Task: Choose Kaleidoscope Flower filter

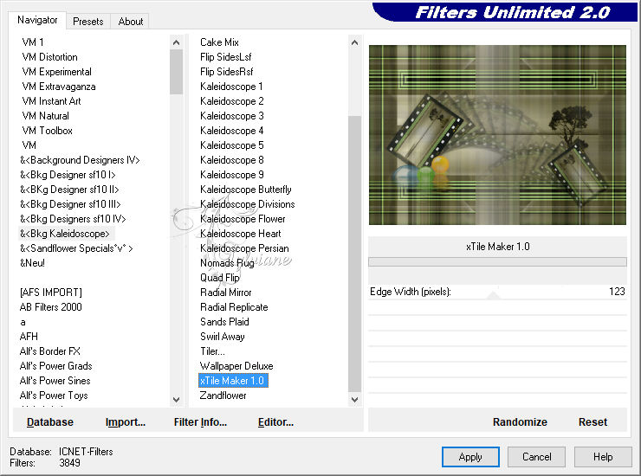Action: (x=243, y=219)
